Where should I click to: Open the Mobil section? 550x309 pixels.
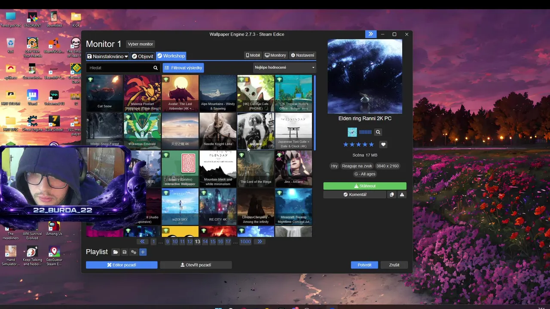[x=253, y=55]
